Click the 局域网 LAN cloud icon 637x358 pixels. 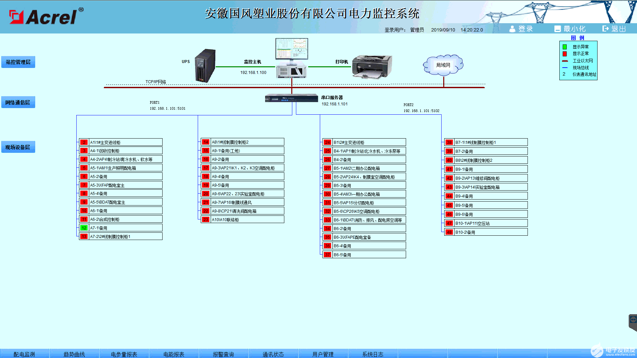point(443,65)
